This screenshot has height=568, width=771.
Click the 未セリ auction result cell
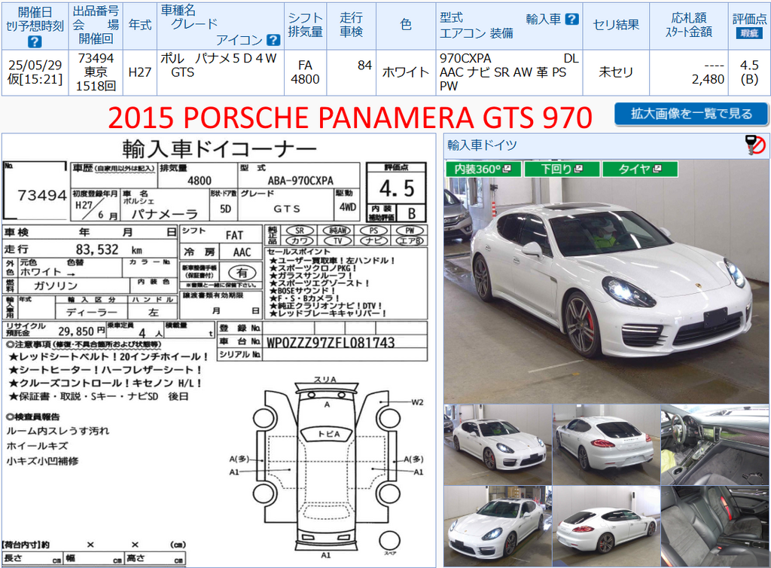616,72
